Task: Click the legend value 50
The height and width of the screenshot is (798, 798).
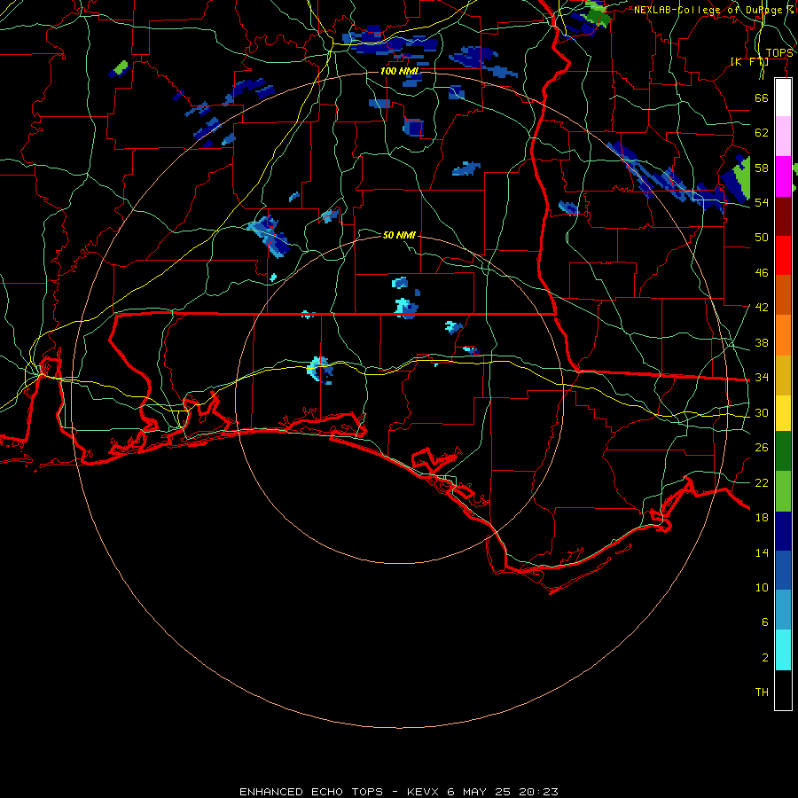Action: point(762,237)
